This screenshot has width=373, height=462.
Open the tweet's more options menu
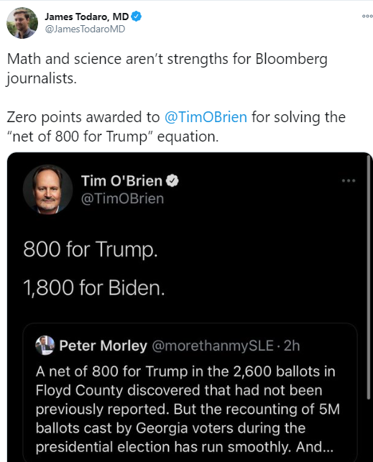[x=367, y=17]
